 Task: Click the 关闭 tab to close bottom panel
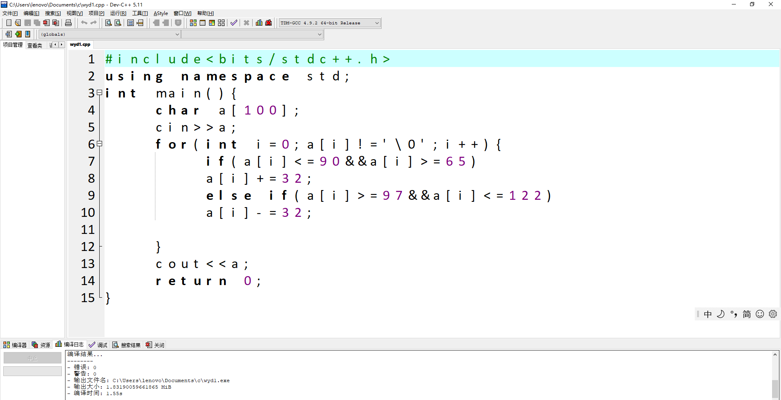pos(155,345)
